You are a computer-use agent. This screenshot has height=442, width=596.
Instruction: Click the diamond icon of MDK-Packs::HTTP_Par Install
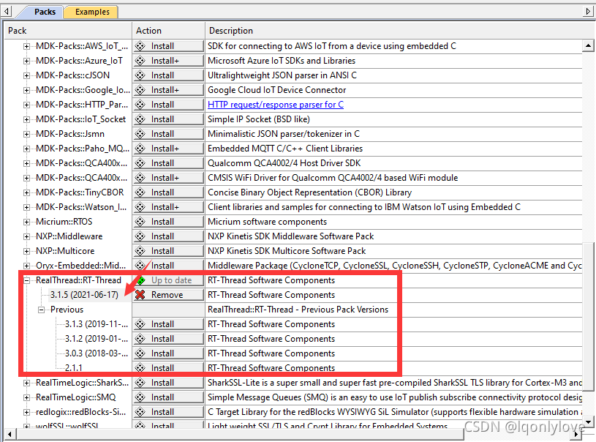pyautogui.click(x=140, y=105)
